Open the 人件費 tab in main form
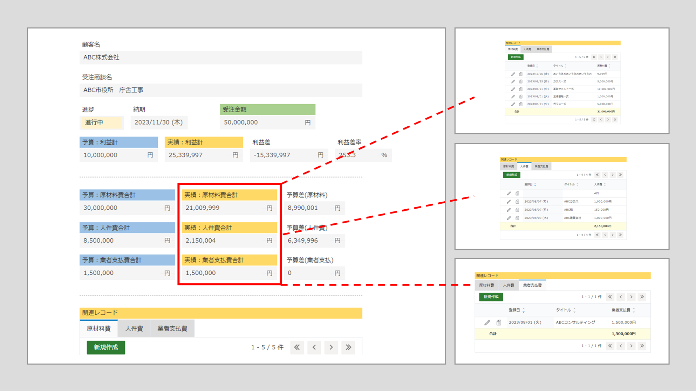 [134, 328]
